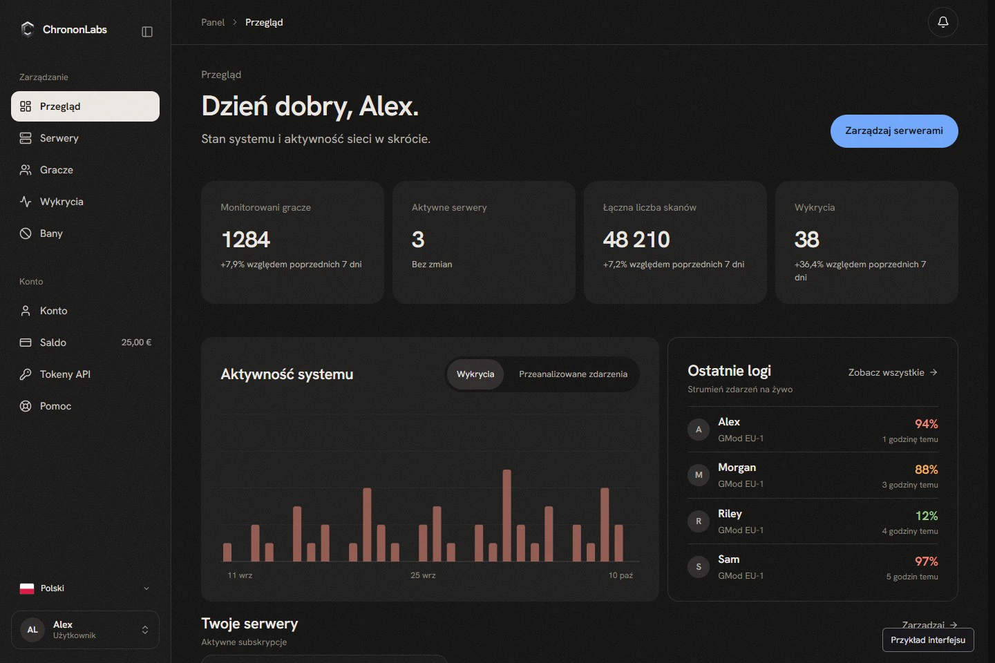Select Bany in the sidebar

(x=86, y=233)
